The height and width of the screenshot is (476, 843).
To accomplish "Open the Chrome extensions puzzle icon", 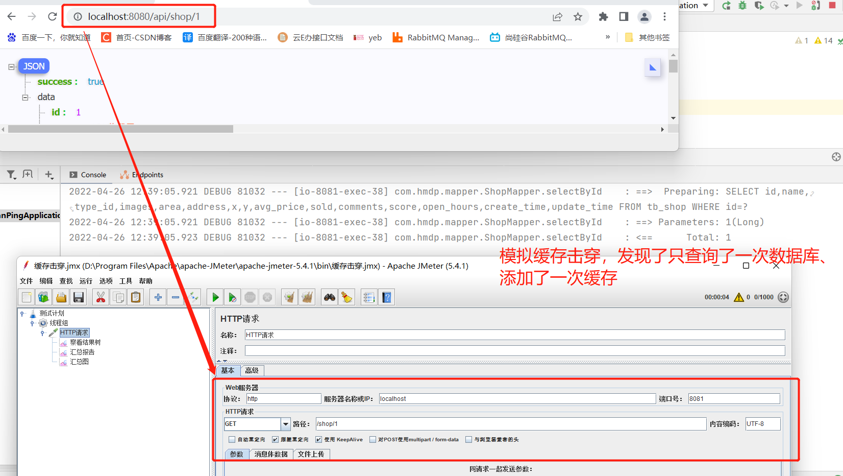I will tap(603, 17).
